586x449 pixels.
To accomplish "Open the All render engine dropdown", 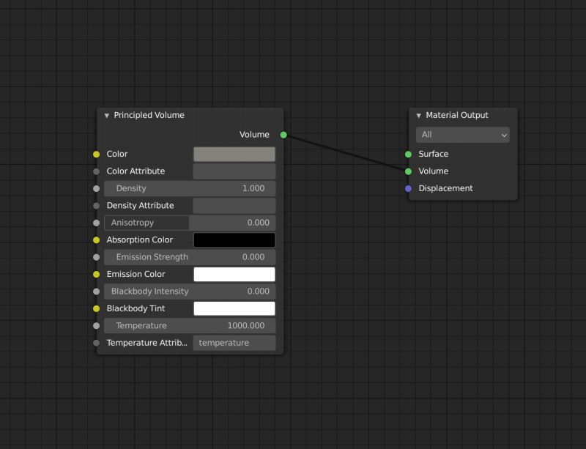I will [x=462, y=135].
